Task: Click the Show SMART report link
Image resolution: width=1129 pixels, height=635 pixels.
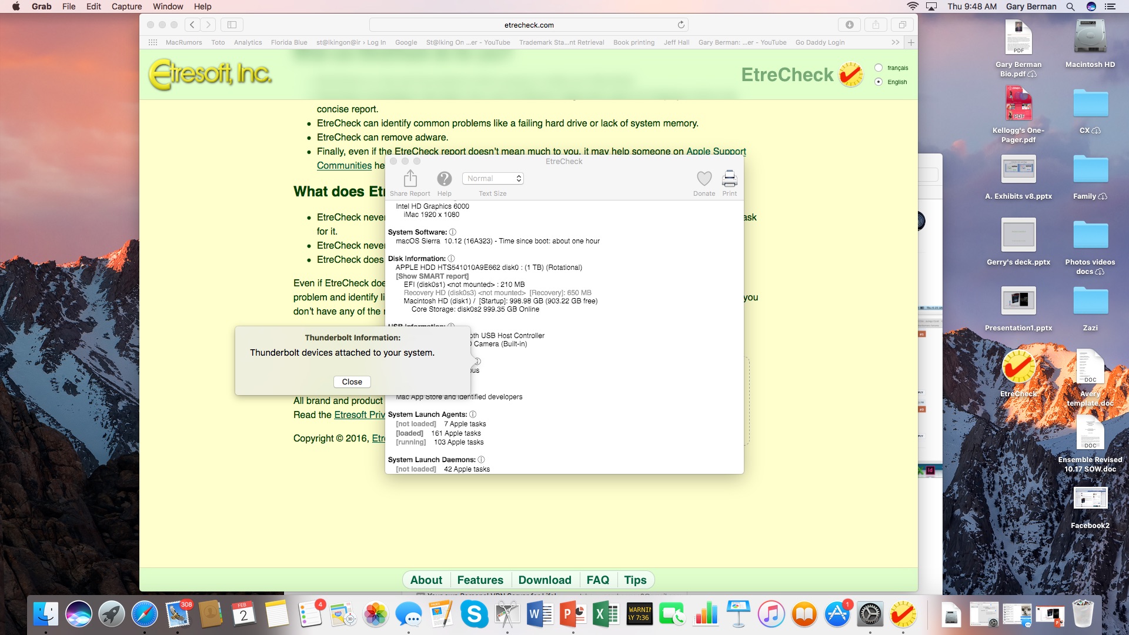Action: click(x=432, y=276)
